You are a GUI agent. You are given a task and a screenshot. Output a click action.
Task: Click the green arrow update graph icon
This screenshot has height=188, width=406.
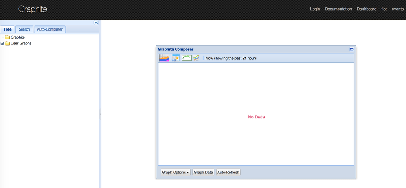[187, 58]
